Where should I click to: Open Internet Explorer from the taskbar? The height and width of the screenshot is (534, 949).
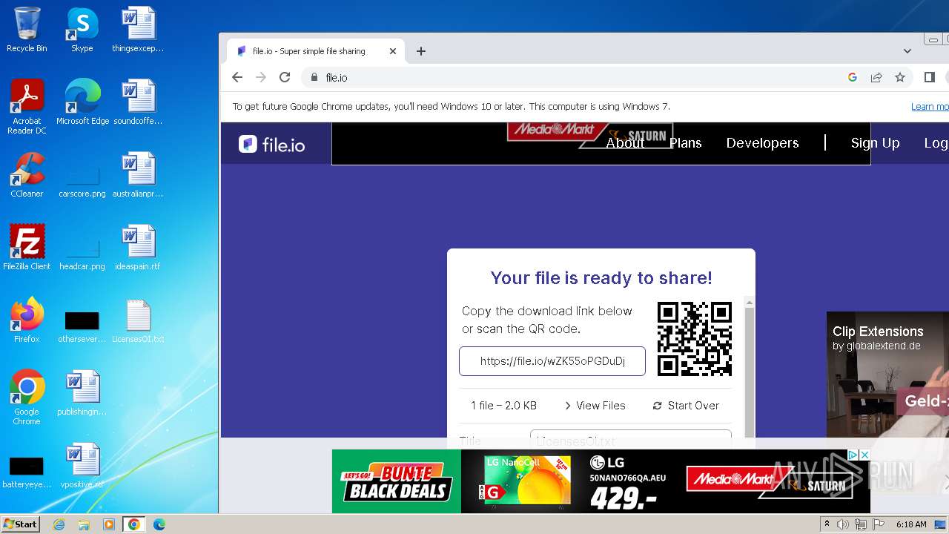click(59, 524)
